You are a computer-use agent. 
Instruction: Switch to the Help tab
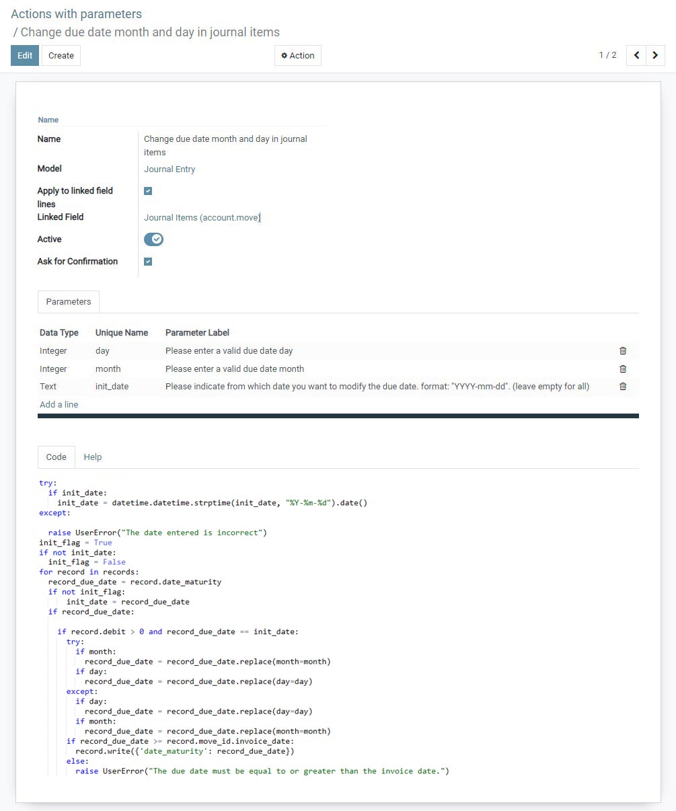(93, 457)
